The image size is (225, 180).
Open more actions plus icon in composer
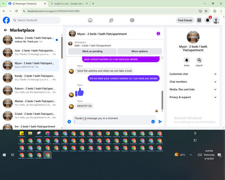tap(69, 121)
